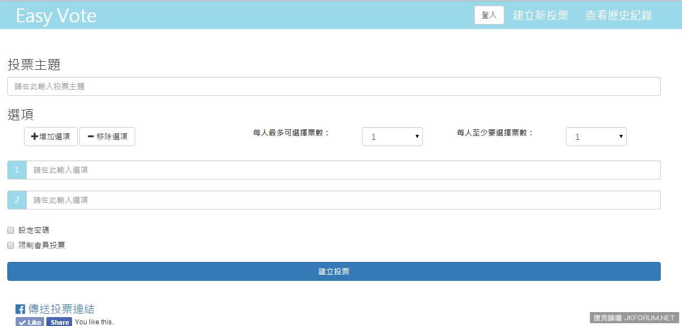Click the minus icon on 移除選項
Image resolution: width=682 pixels, height=326 pixels.
(x=90, y=137)
